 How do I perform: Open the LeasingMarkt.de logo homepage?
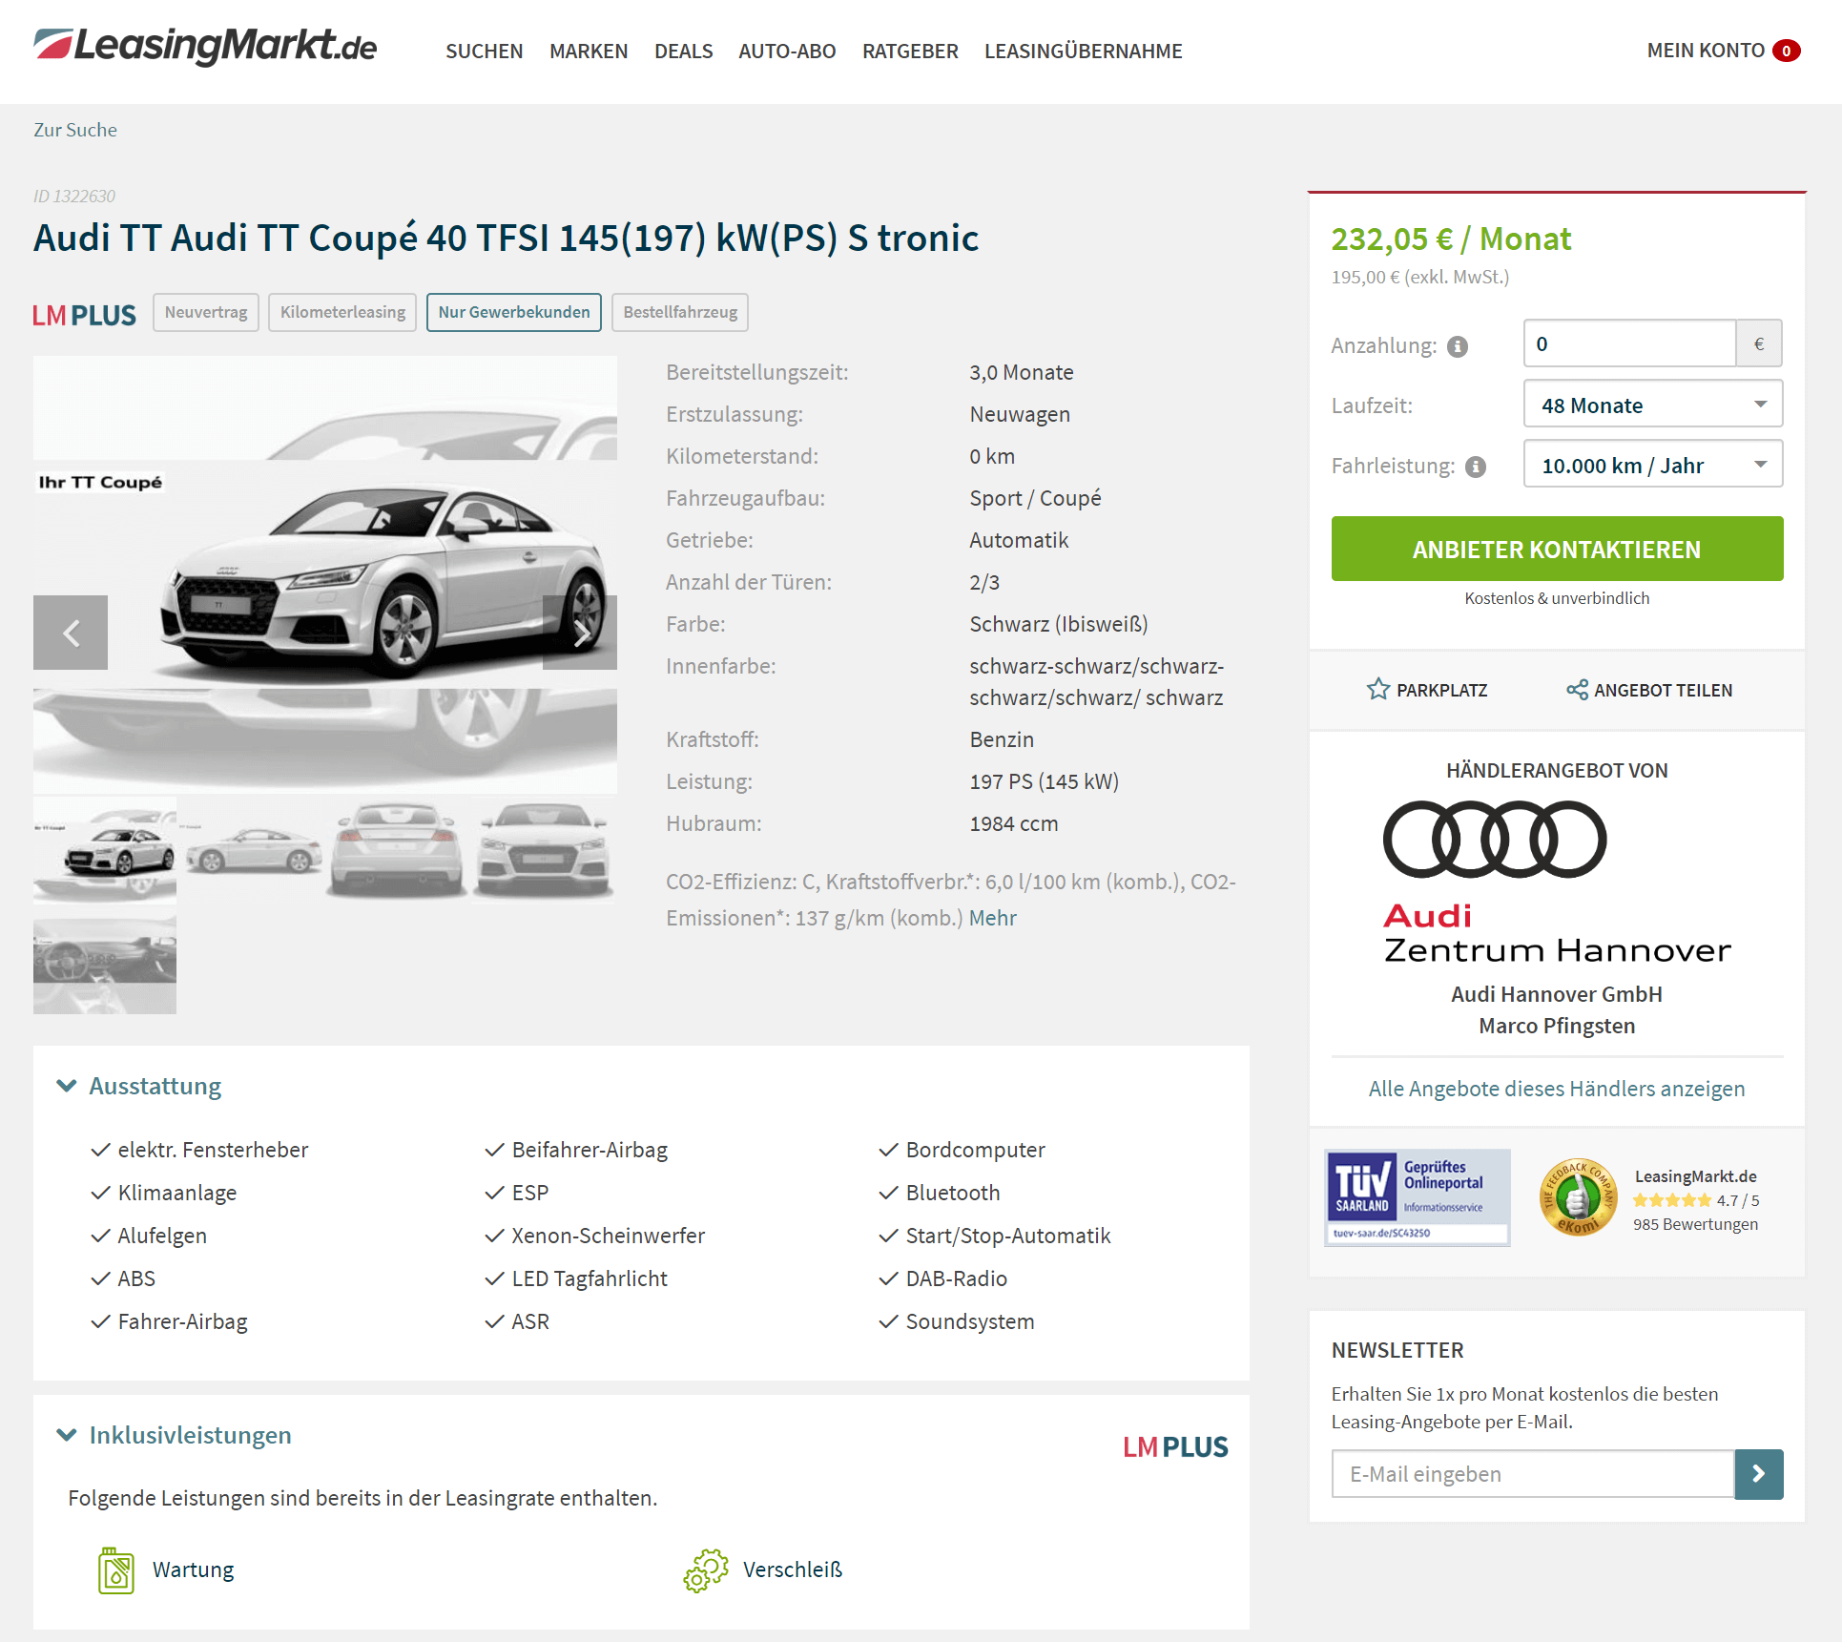tap(205, 46)
